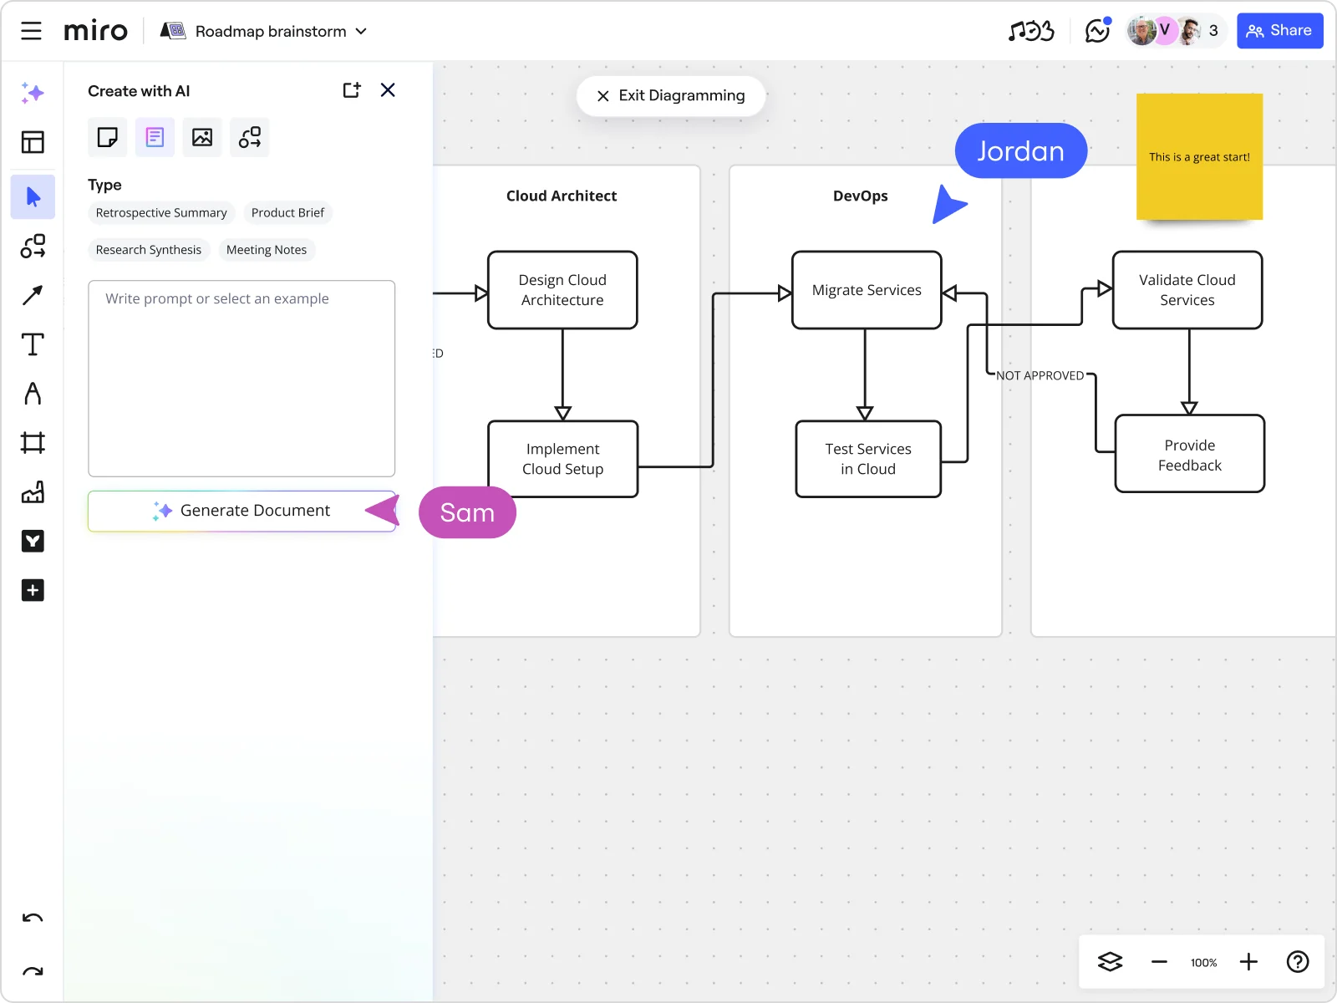Select the yellow sticky note
The height and width of the screenshot is (1003, 1337).
1199,156
